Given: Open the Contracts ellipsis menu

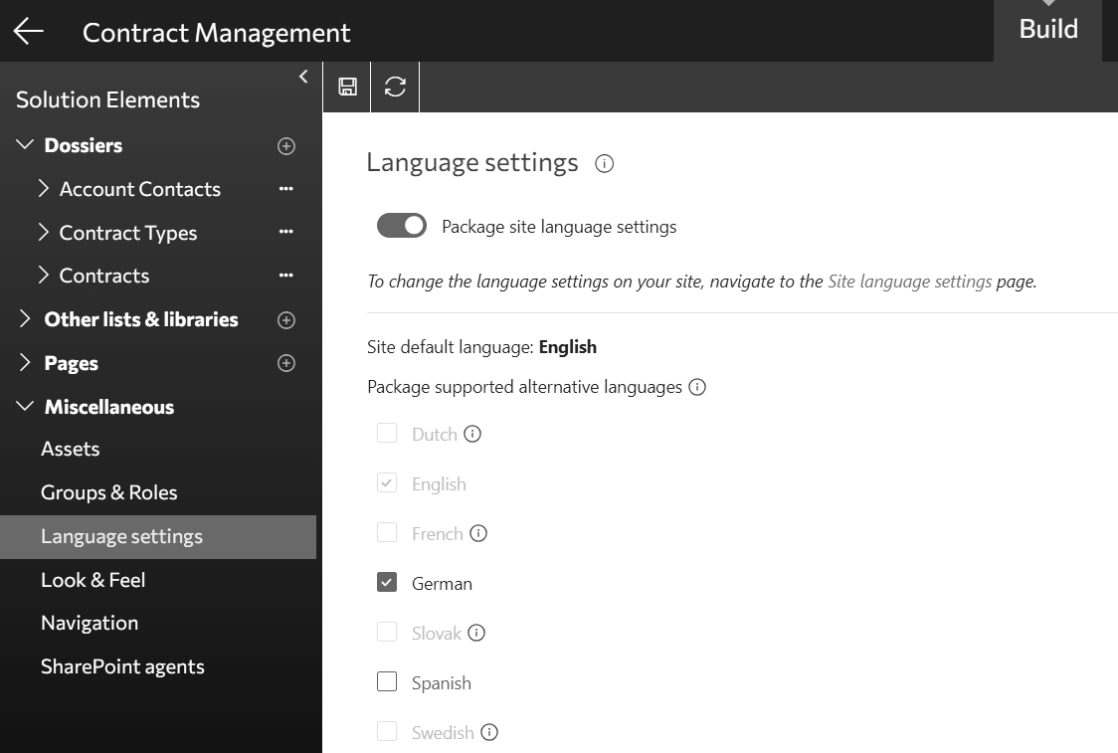Looking at the screenshot, I should click(286, 276).
